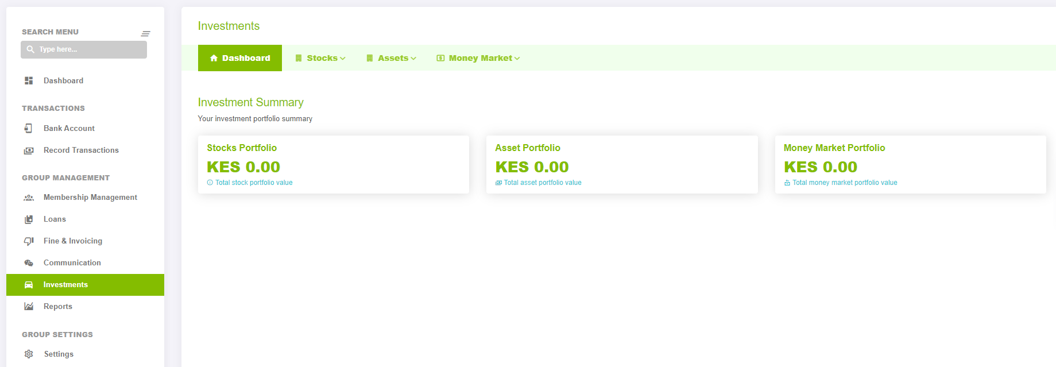Click the Record Transactions cash icon
Viewport: 1056px width, 367px height.
click(29, 150)
